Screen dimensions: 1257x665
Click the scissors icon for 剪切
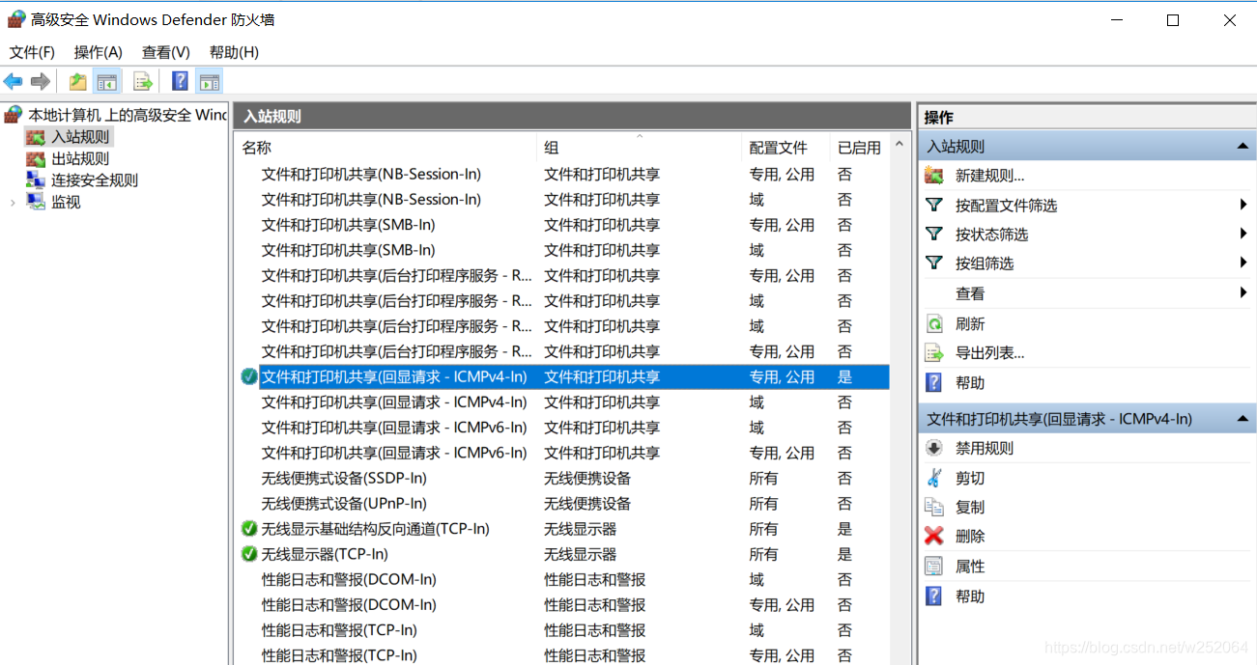(934, 478)
